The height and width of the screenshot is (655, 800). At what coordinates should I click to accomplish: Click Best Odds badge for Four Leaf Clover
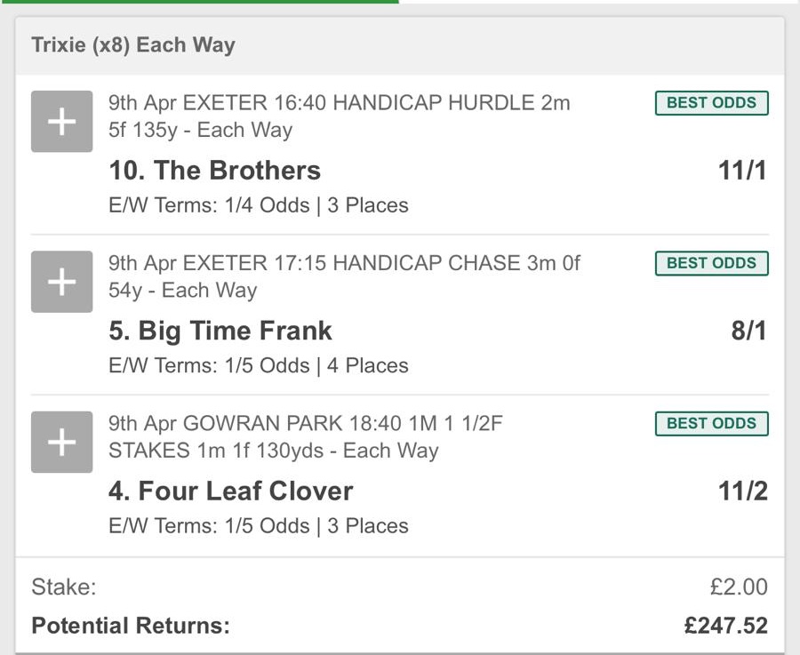(x=711, y=424)
